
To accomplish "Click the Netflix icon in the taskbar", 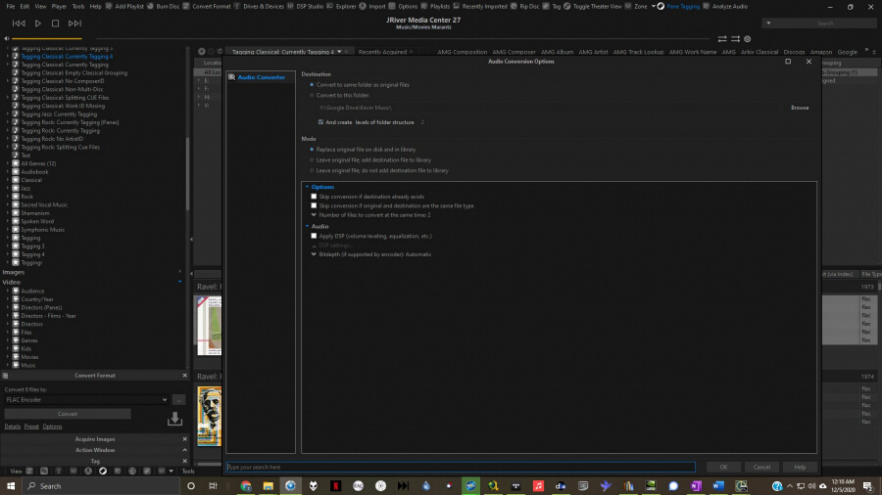I will [336, 486].
